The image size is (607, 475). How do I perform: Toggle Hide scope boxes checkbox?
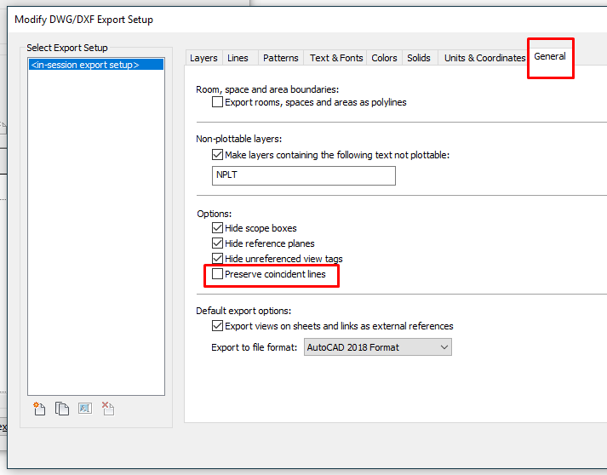click(x=217, y=227)
